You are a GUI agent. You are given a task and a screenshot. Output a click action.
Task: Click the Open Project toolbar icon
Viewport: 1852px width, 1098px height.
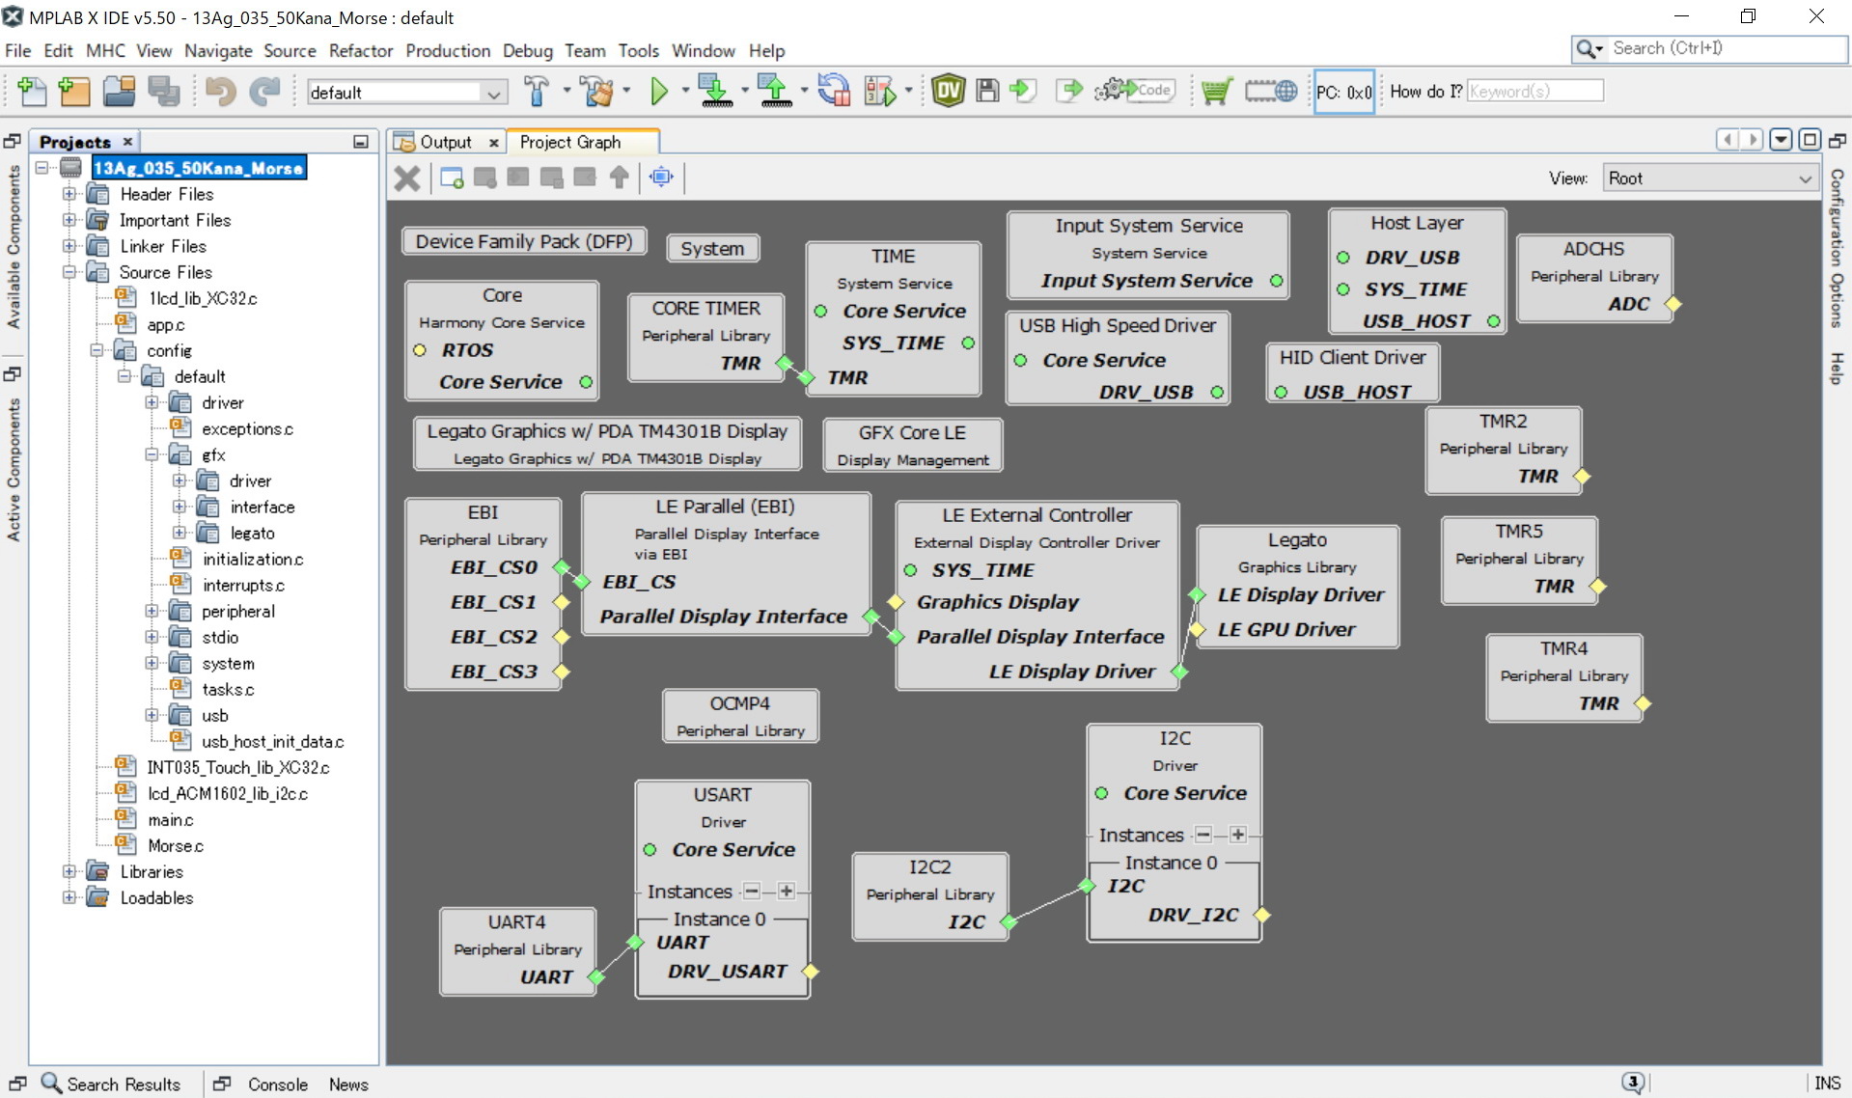pos(119,92)
